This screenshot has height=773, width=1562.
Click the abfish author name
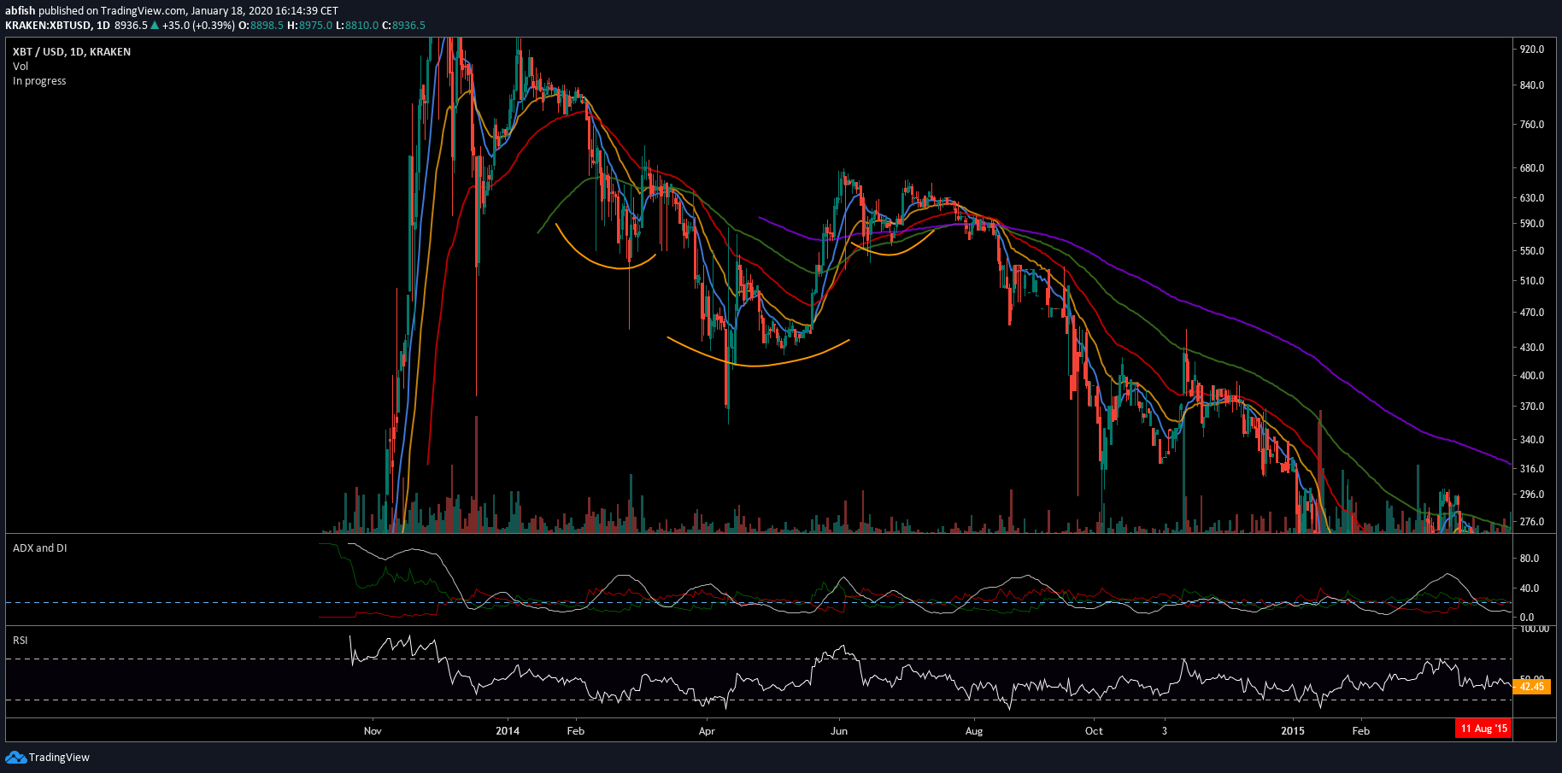pos(21,11)
